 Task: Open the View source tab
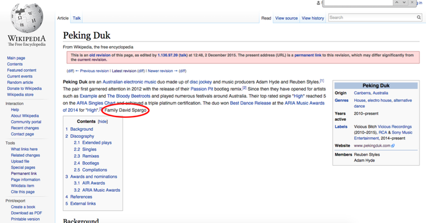click(x=286, y=18)
